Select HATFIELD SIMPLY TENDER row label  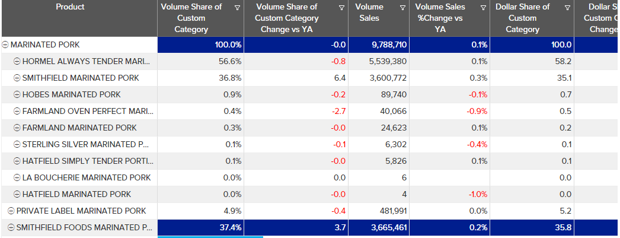(88, 161)
